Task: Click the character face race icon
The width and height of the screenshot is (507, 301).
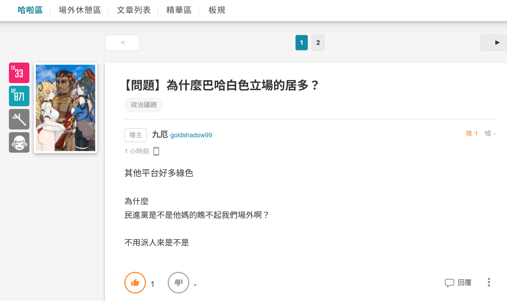Action: tap(19, 142)
